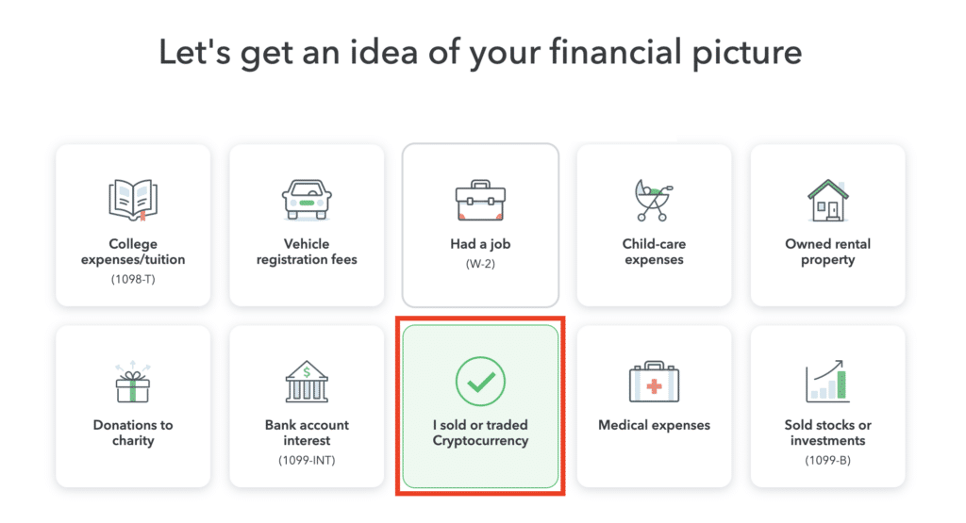Click the briefcase job icon

[480, 200]
